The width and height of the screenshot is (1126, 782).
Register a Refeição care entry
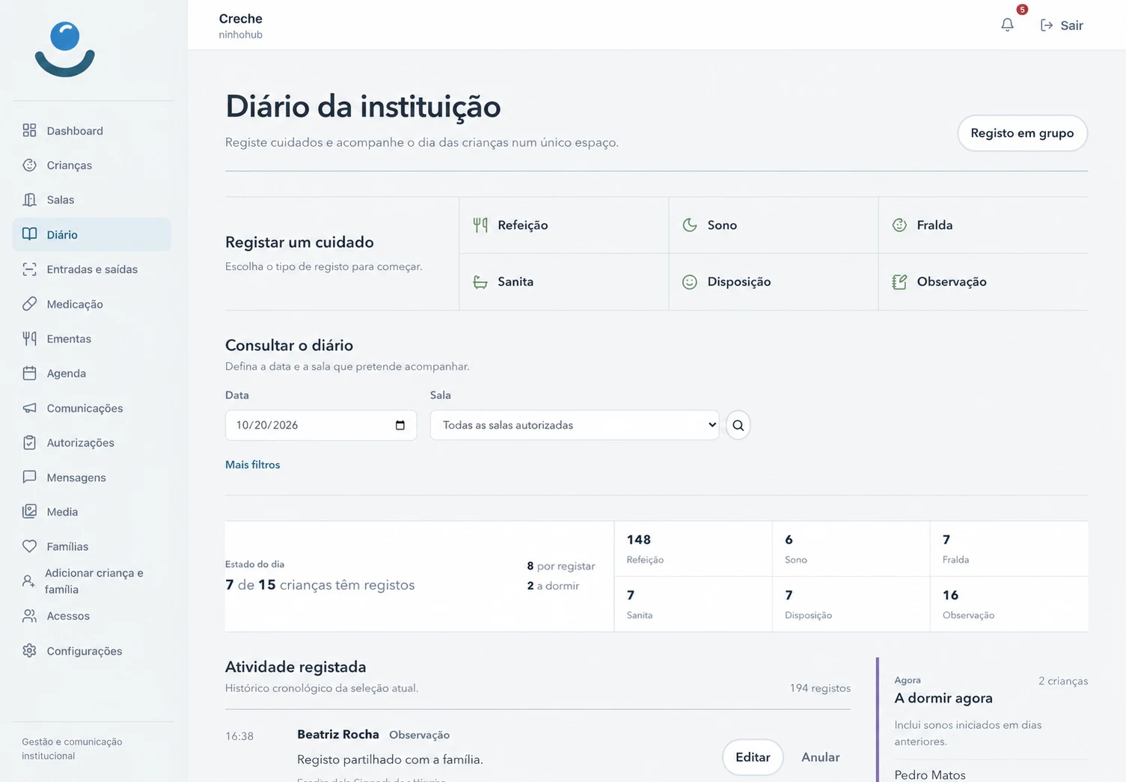pos(564,225)
